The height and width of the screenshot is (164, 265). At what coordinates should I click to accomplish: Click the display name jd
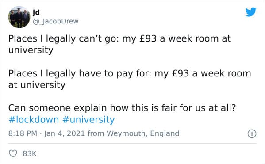(x=36, y=12)
